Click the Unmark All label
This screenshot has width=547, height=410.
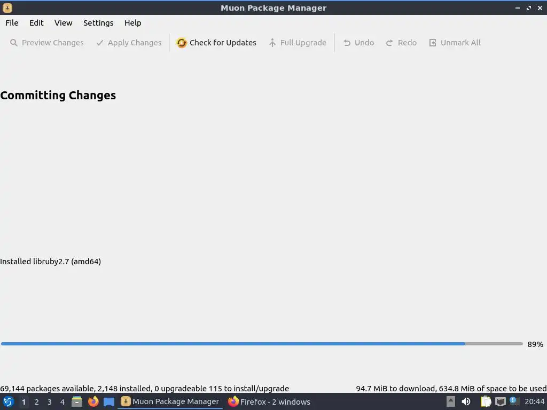(x=460, y=43)
